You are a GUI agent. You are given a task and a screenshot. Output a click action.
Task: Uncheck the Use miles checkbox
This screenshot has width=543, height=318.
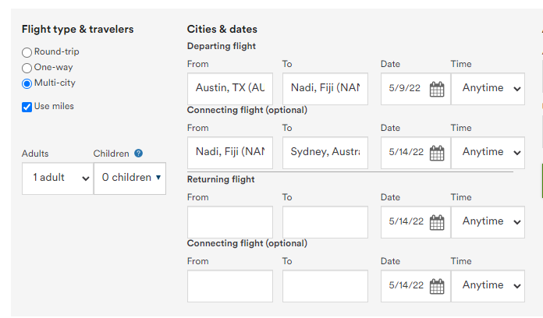[x=27, y=106]
